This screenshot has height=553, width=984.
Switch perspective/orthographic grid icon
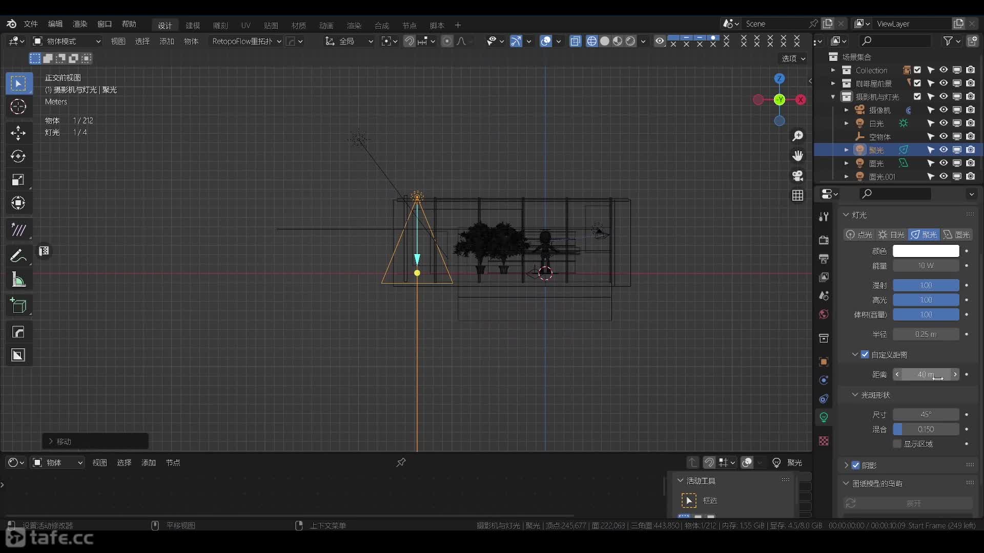click(x=797, y=196)
